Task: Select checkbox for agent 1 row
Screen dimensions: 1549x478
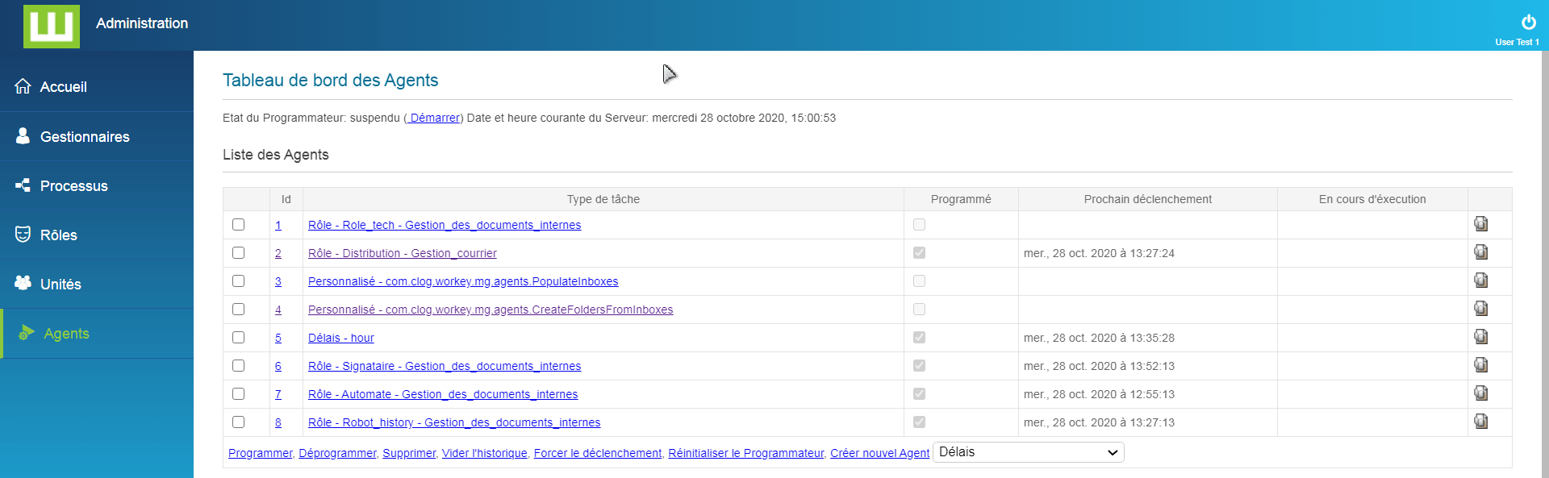Action: (x=238, y=225)
